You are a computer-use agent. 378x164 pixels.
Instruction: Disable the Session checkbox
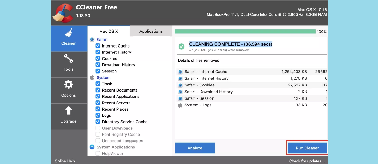click(x=98, y=71)
